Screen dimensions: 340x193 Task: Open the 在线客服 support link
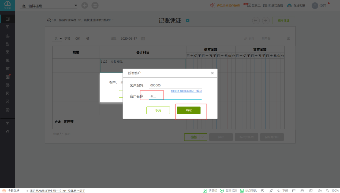[x=296, y=6]
